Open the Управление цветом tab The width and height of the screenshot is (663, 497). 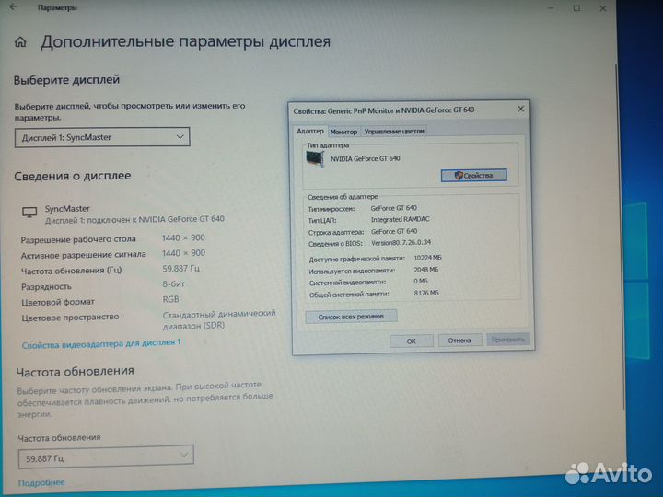(x=394, y=132)
